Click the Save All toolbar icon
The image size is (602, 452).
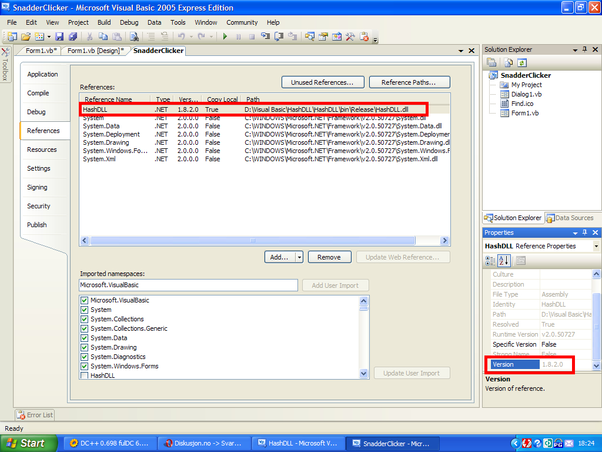tap(72, 36)
